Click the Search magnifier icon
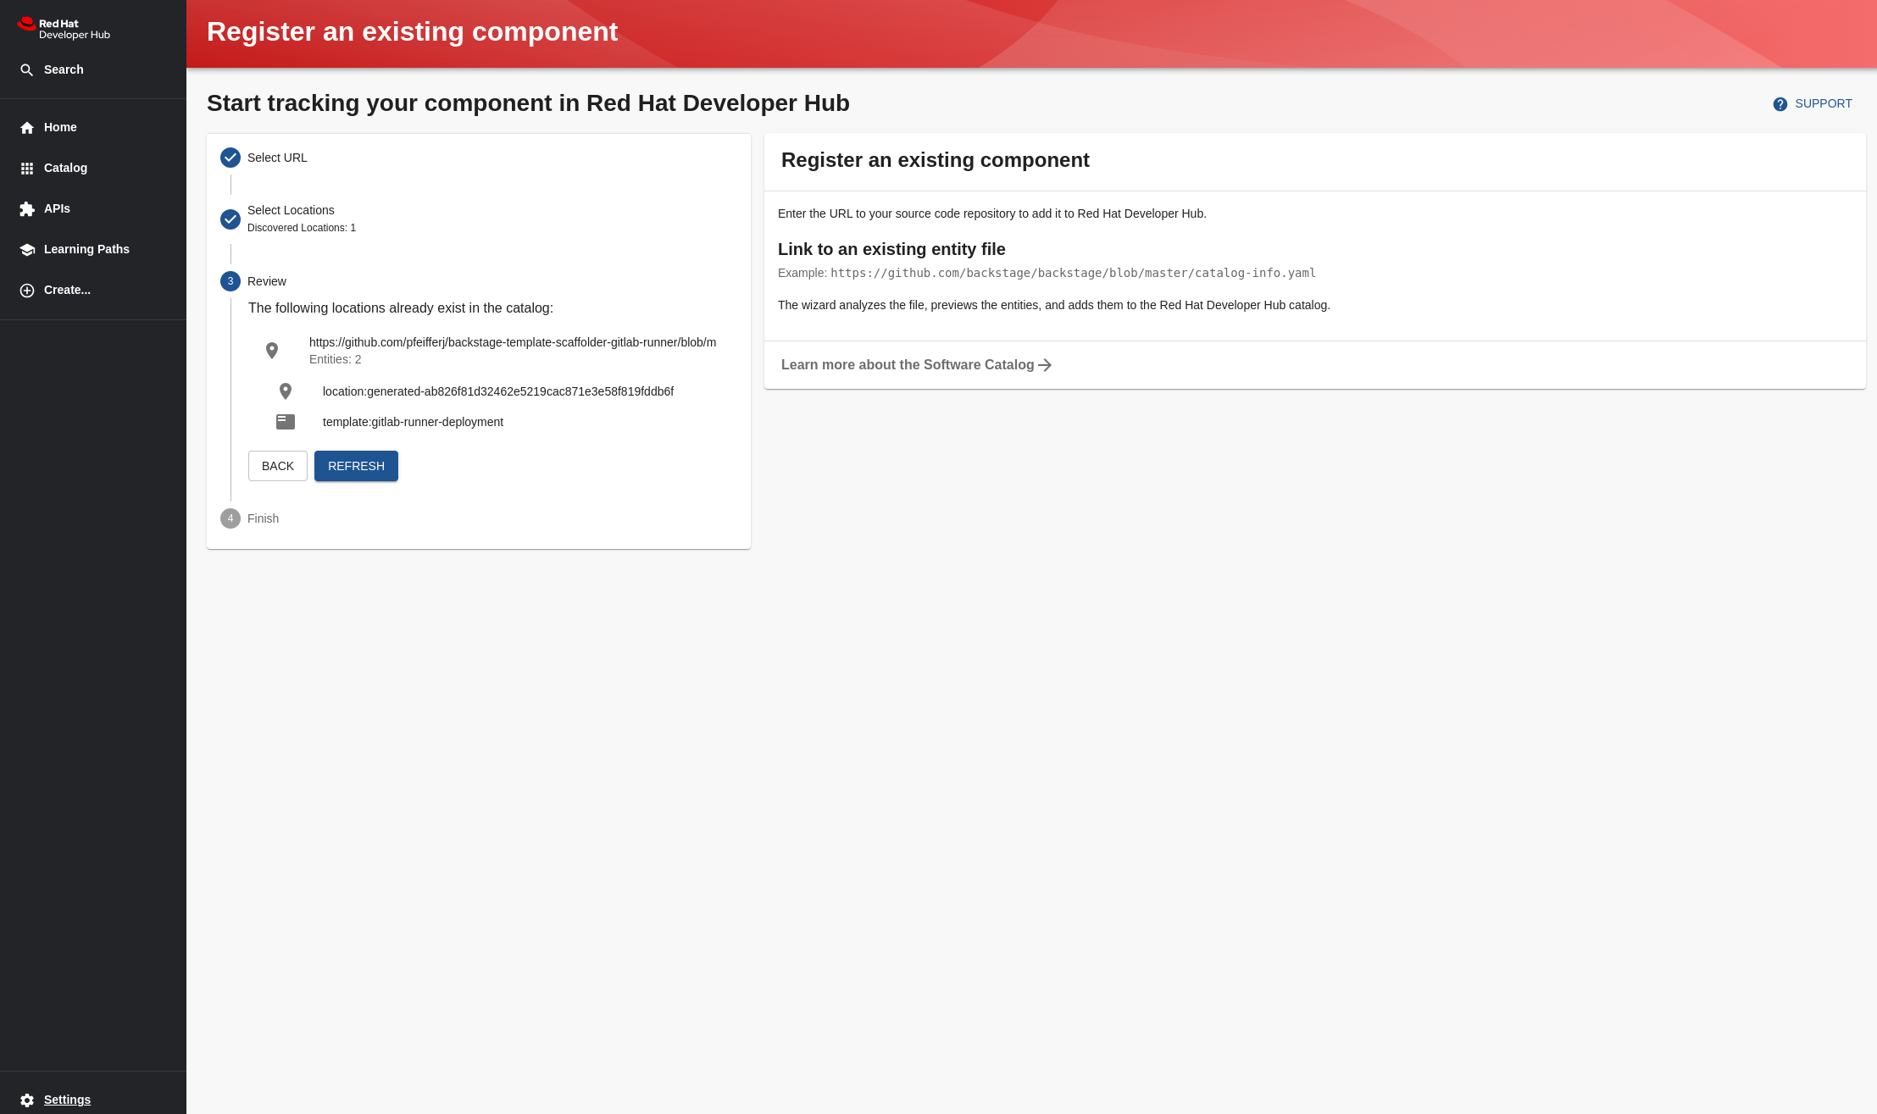1877x1114 pixels. click(x=27, y=70)
